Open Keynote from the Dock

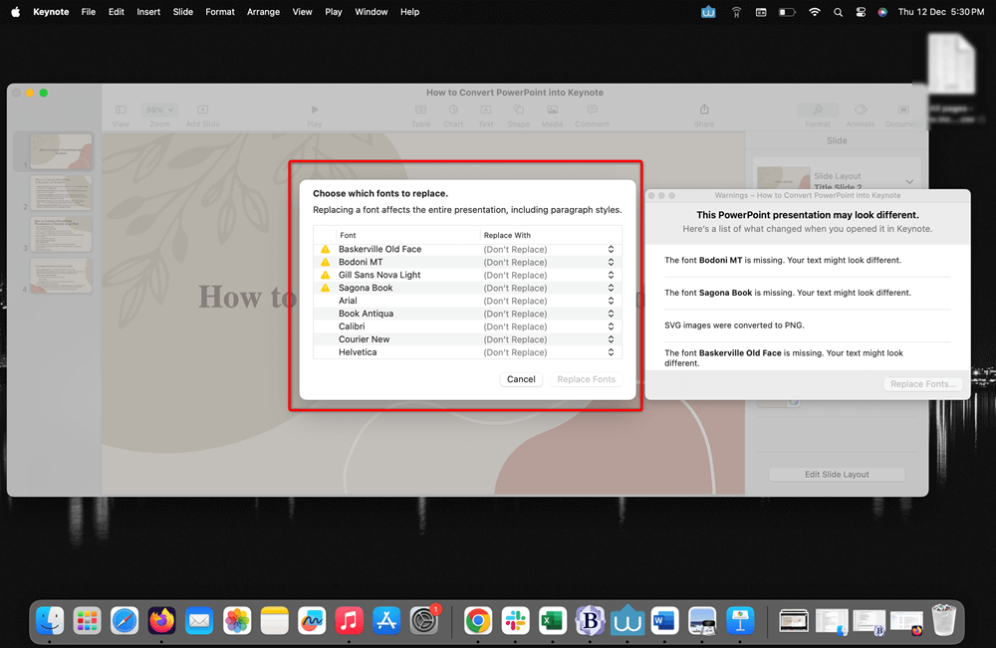(x=739, y=621)
